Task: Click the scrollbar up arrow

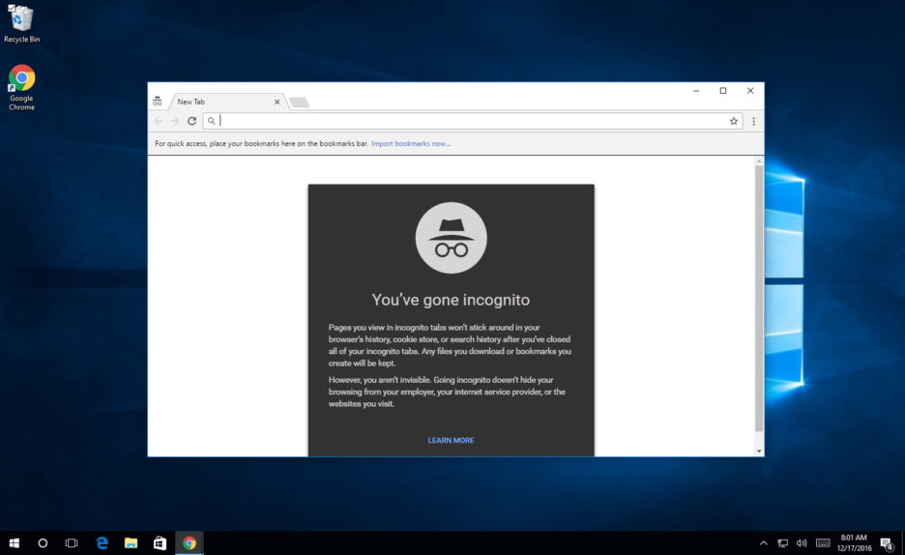Action: pyautogui.click(x=759, y=161)
